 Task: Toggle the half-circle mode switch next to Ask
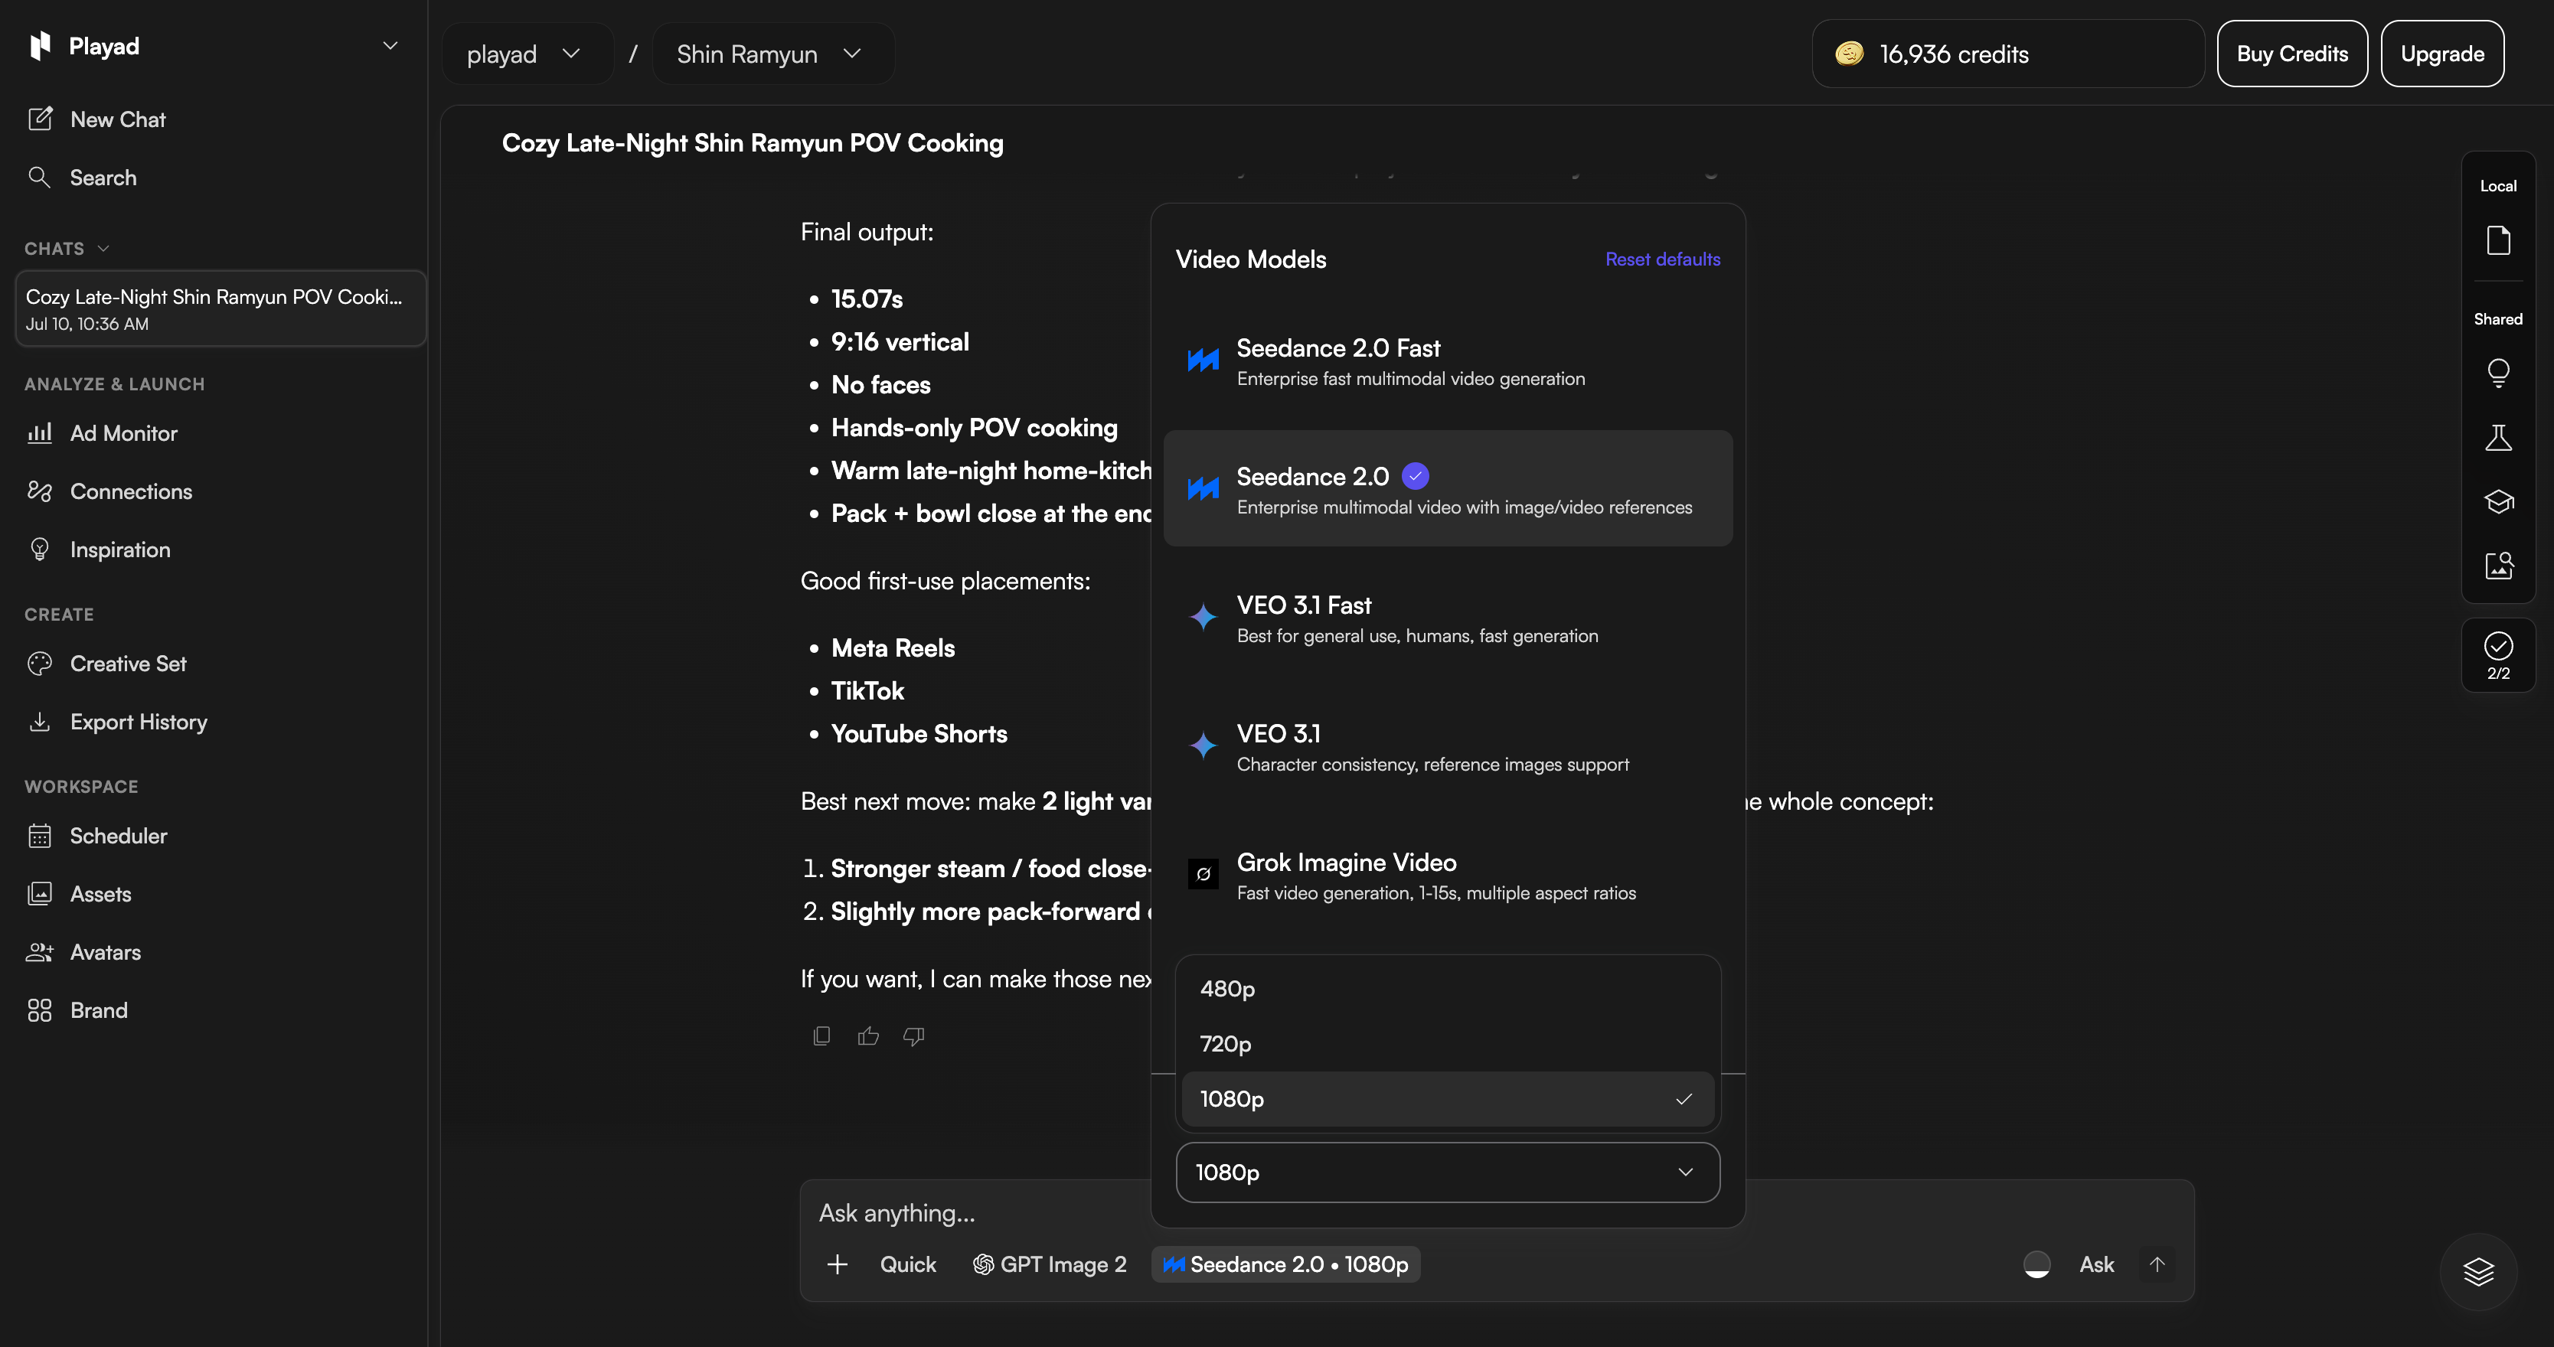click(2036, 1265)
